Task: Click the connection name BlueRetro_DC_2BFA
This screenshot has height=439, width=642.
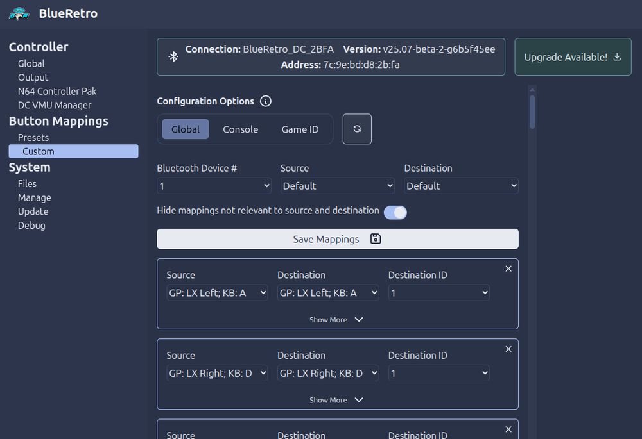Action: click(288, 49)
